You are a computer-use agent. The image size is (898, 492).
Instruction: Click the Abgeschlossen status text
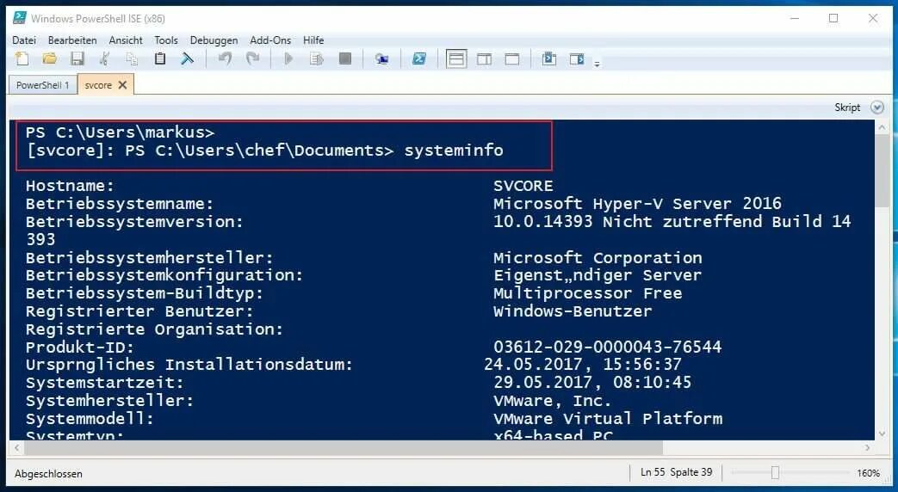click(x=49, y=474)
